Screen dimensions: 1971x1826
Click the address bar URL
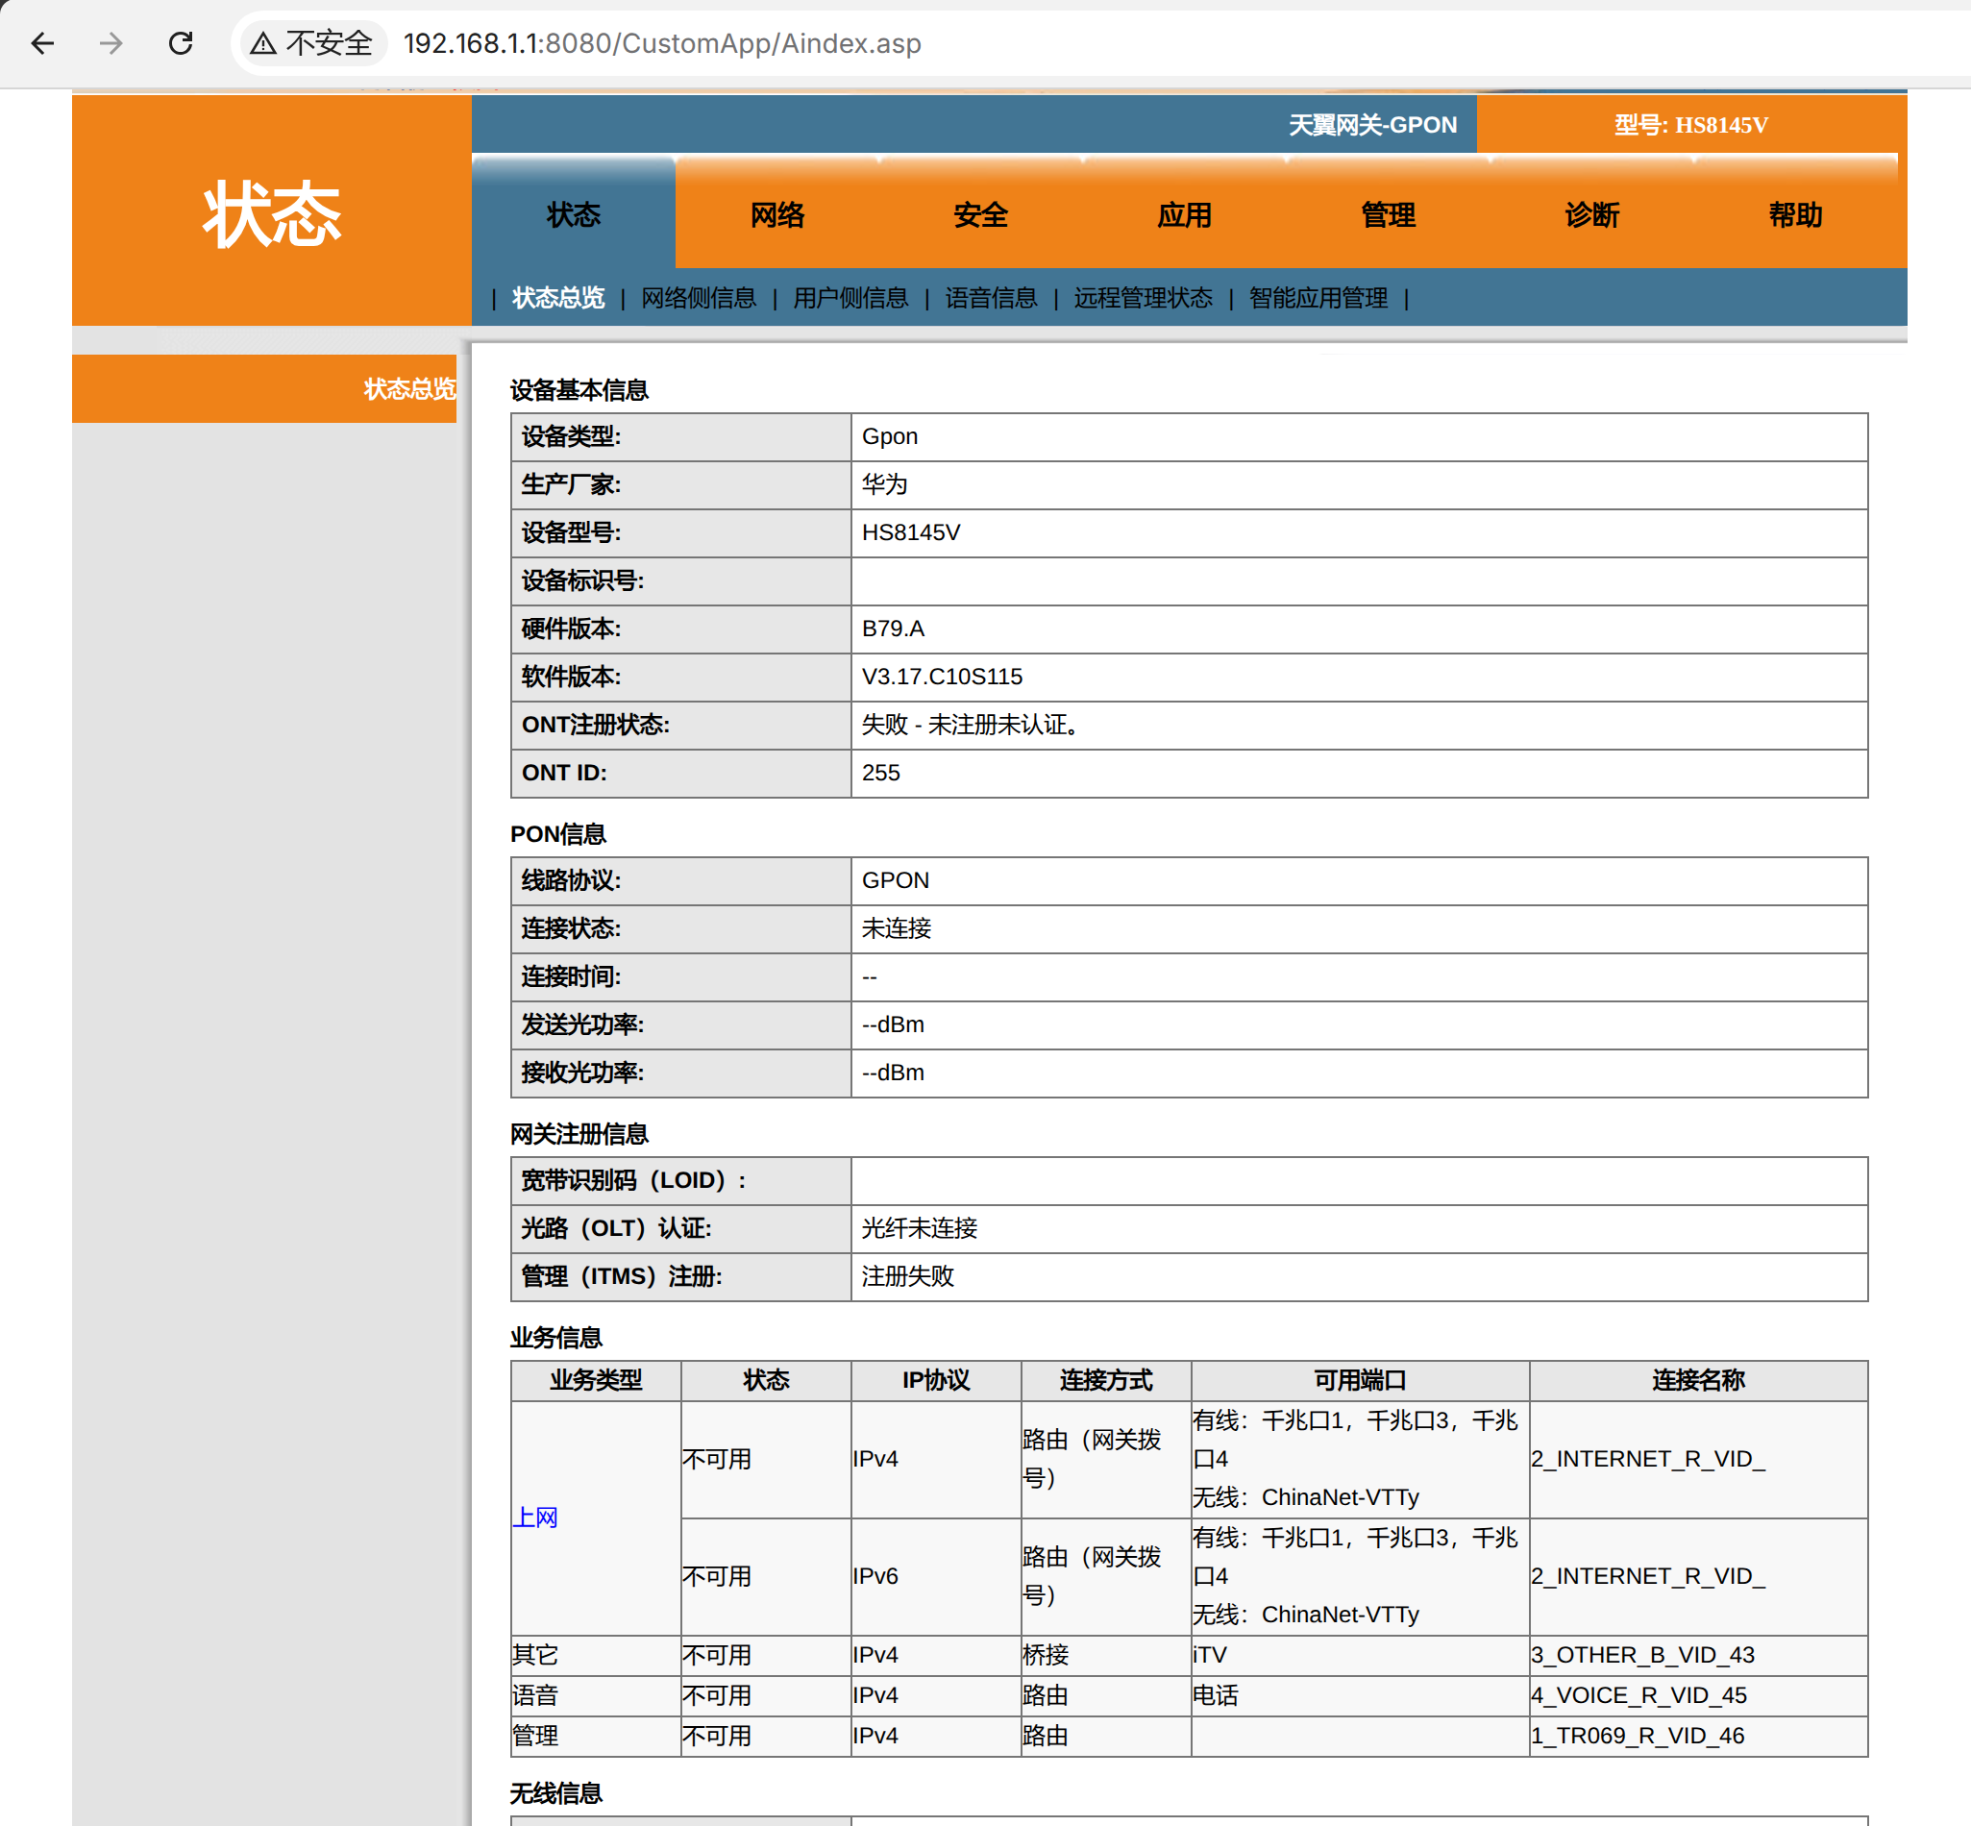[662, 43]
